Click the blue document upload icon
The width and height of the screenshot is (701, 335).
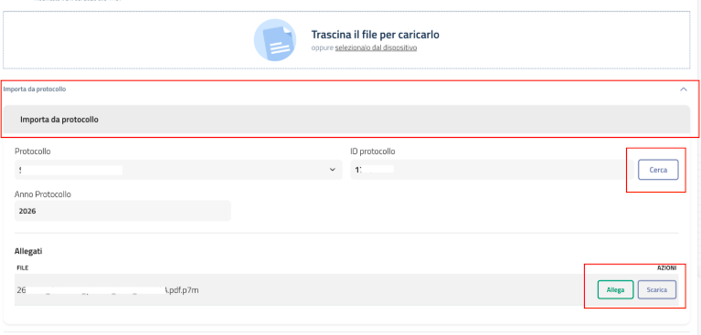click(275, 40)
